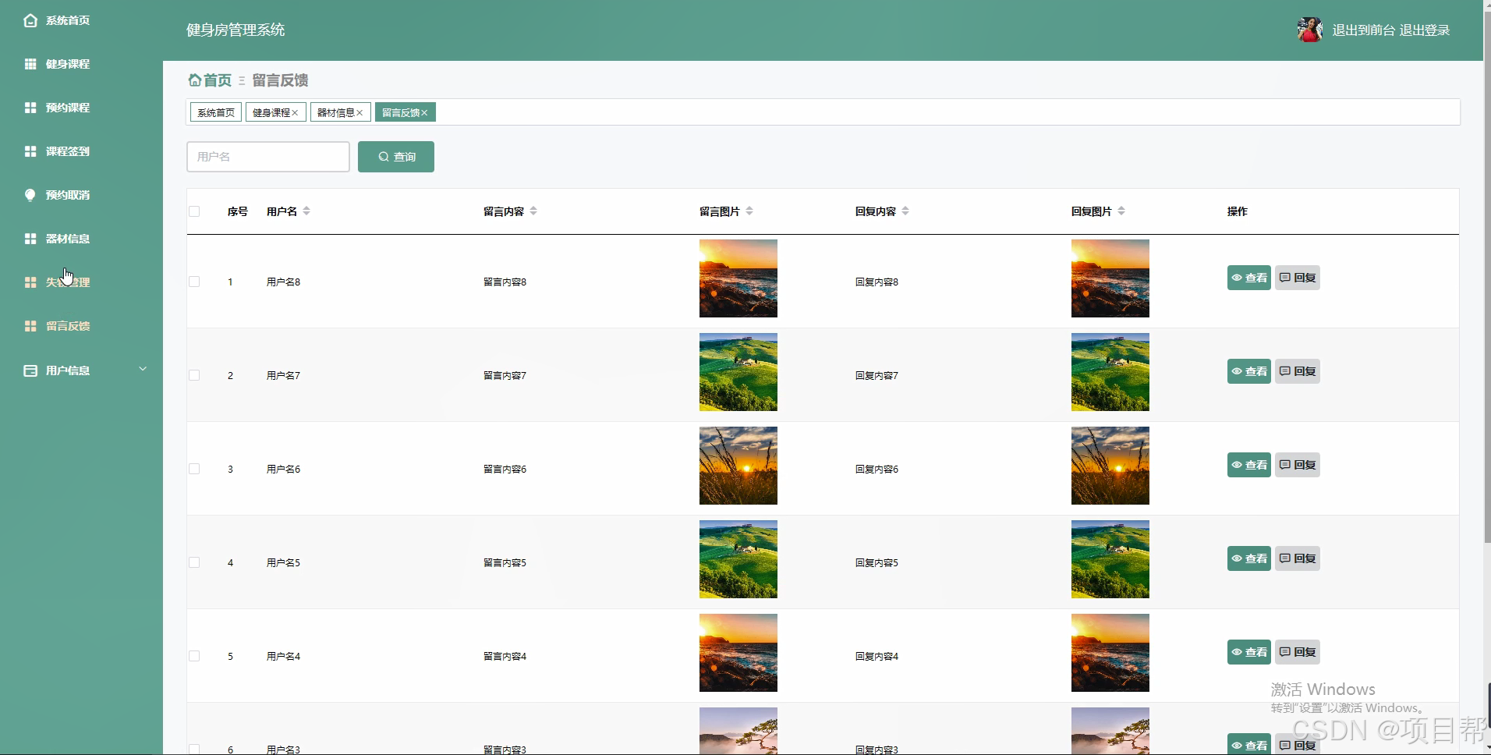Viewport: 1491px width, 755px height.
Task: Click 首页 breadcrumb link
Action: [218, 80]
